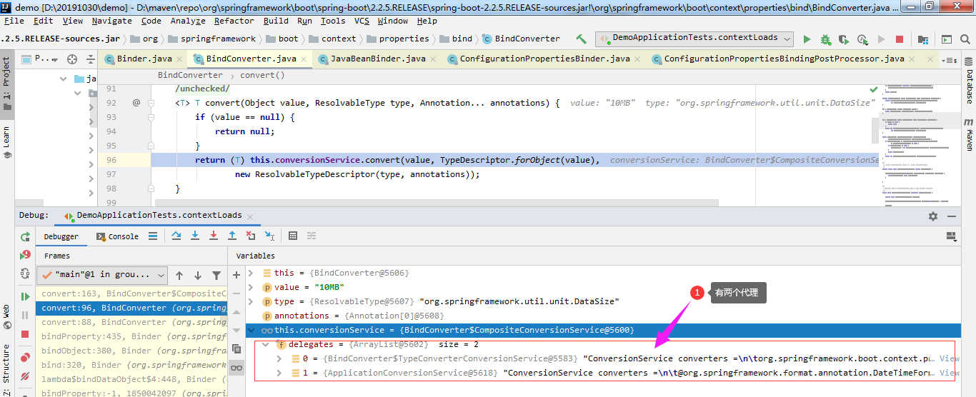Click View link for delegates element 1

coord(950,373)
